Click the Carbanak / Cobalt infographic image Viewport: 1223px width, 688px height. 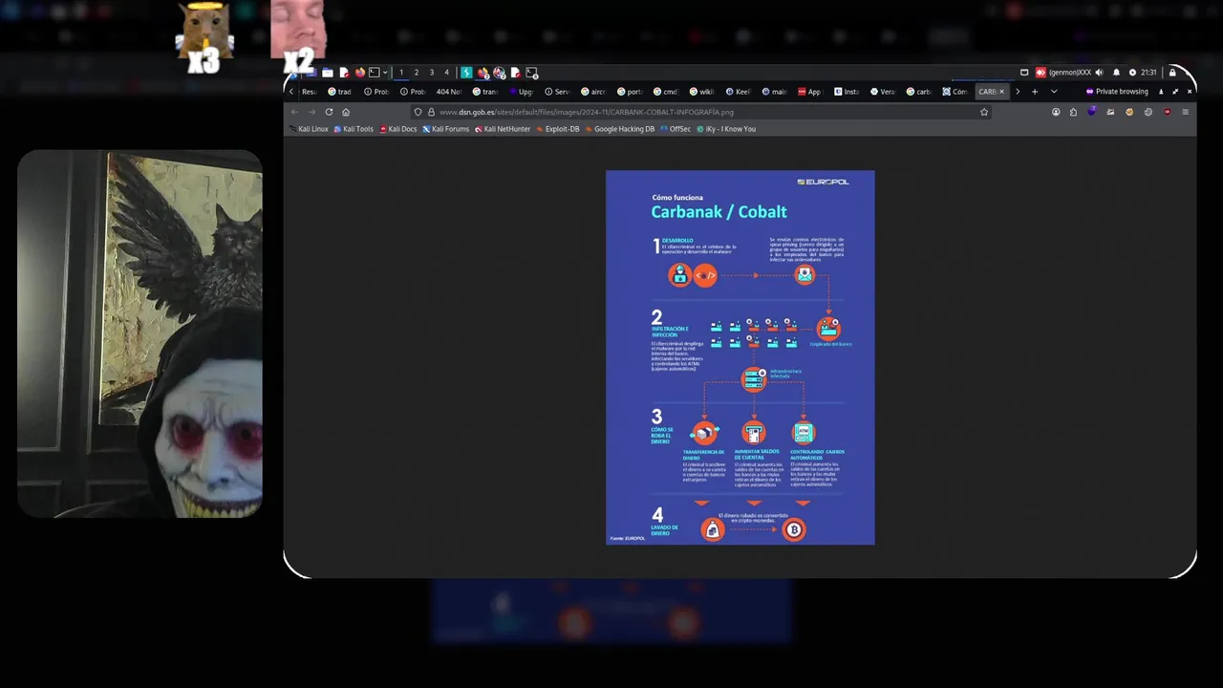point(740,357)
